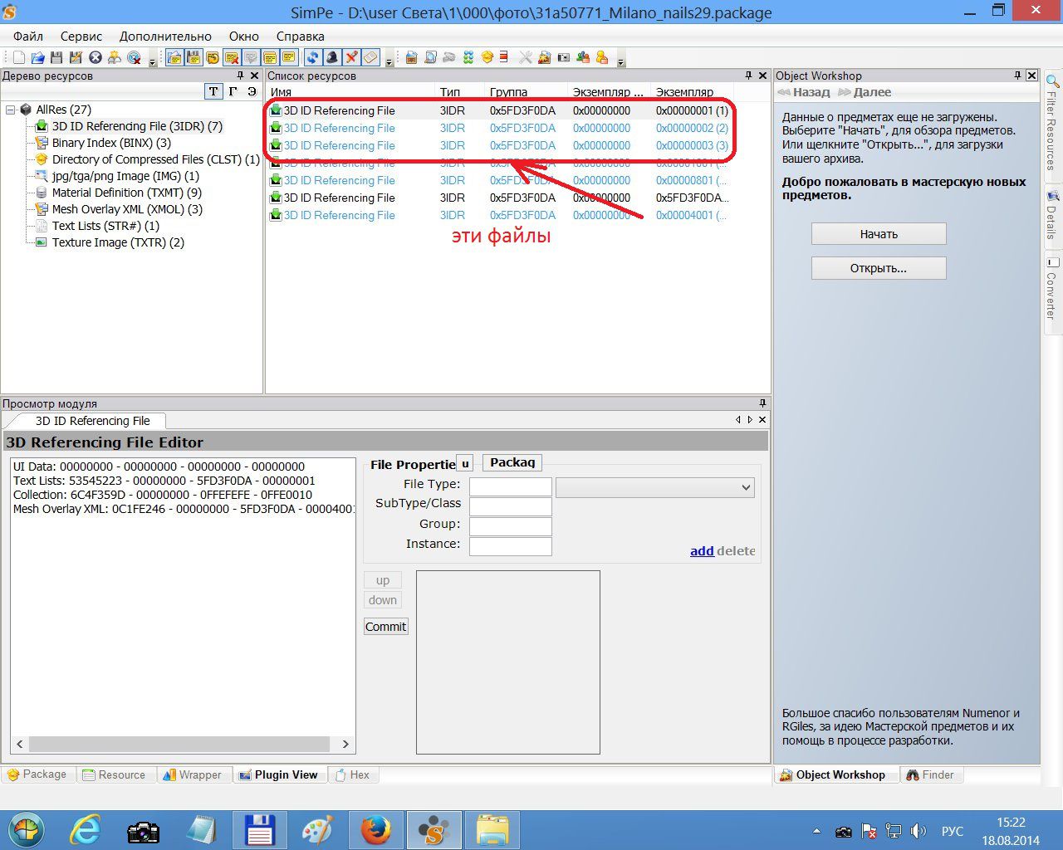This screenshot has width=1063, height=850.
Task: Click the Close package toolbar icon
Action: coord(96,57)
